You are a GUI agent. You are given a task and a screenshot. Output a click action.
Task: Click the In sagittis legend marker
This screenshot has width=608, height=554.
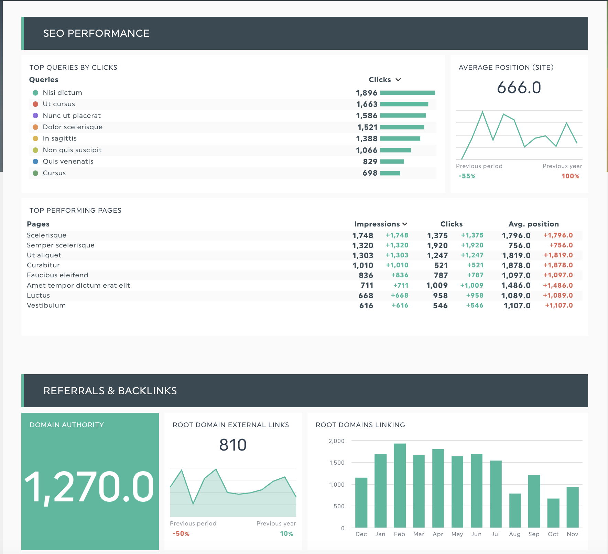[35, 138]
